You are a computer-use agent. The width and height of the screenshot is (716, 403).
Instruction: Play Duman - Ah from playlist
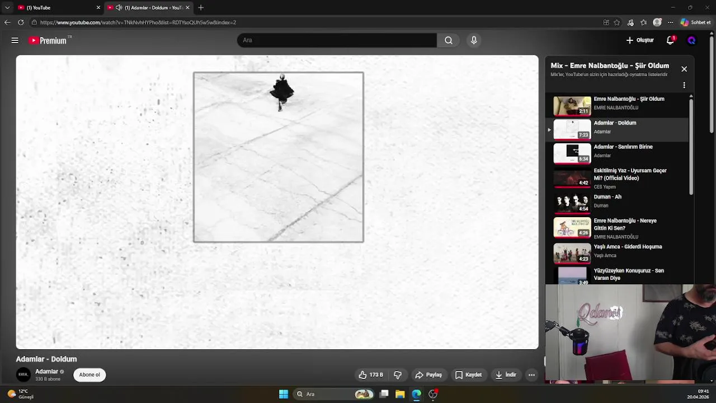click(618, 203)
